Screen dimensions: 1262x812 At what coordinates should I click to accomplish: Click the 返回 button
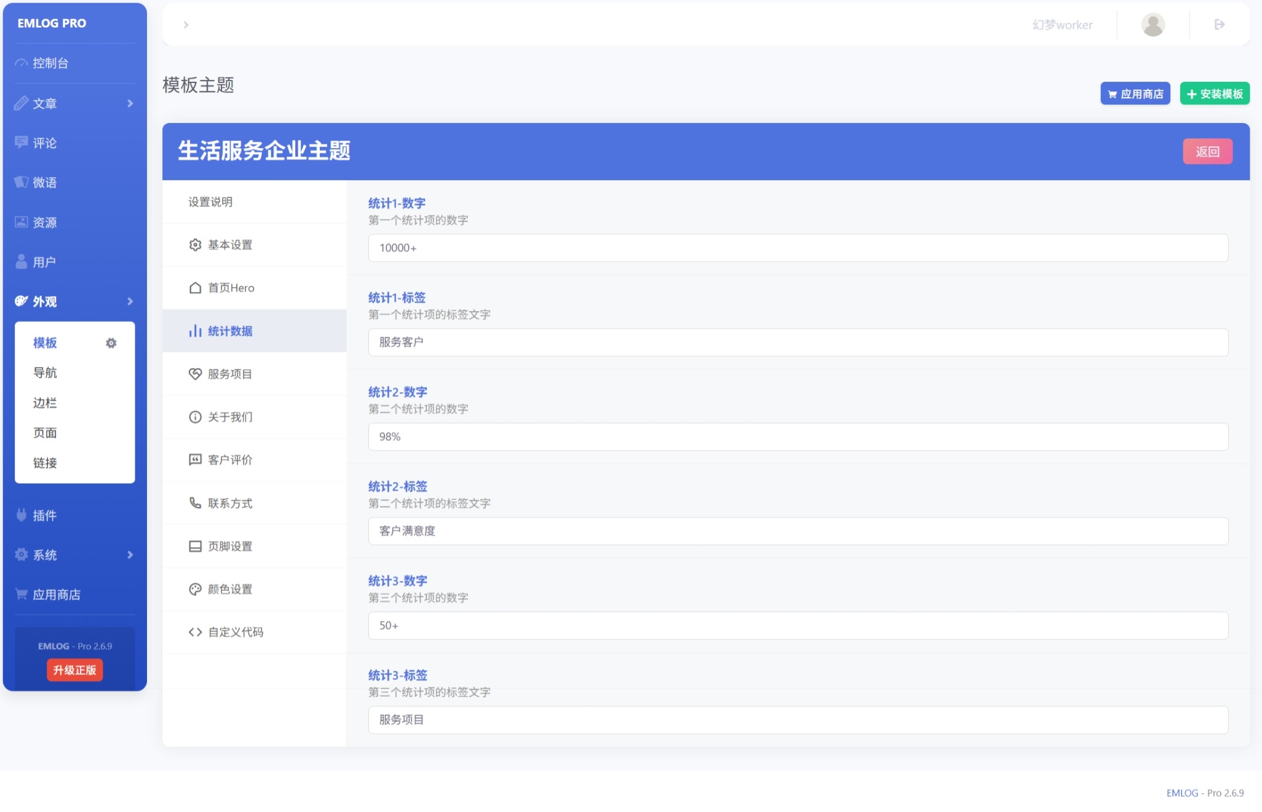point(1207,151)
